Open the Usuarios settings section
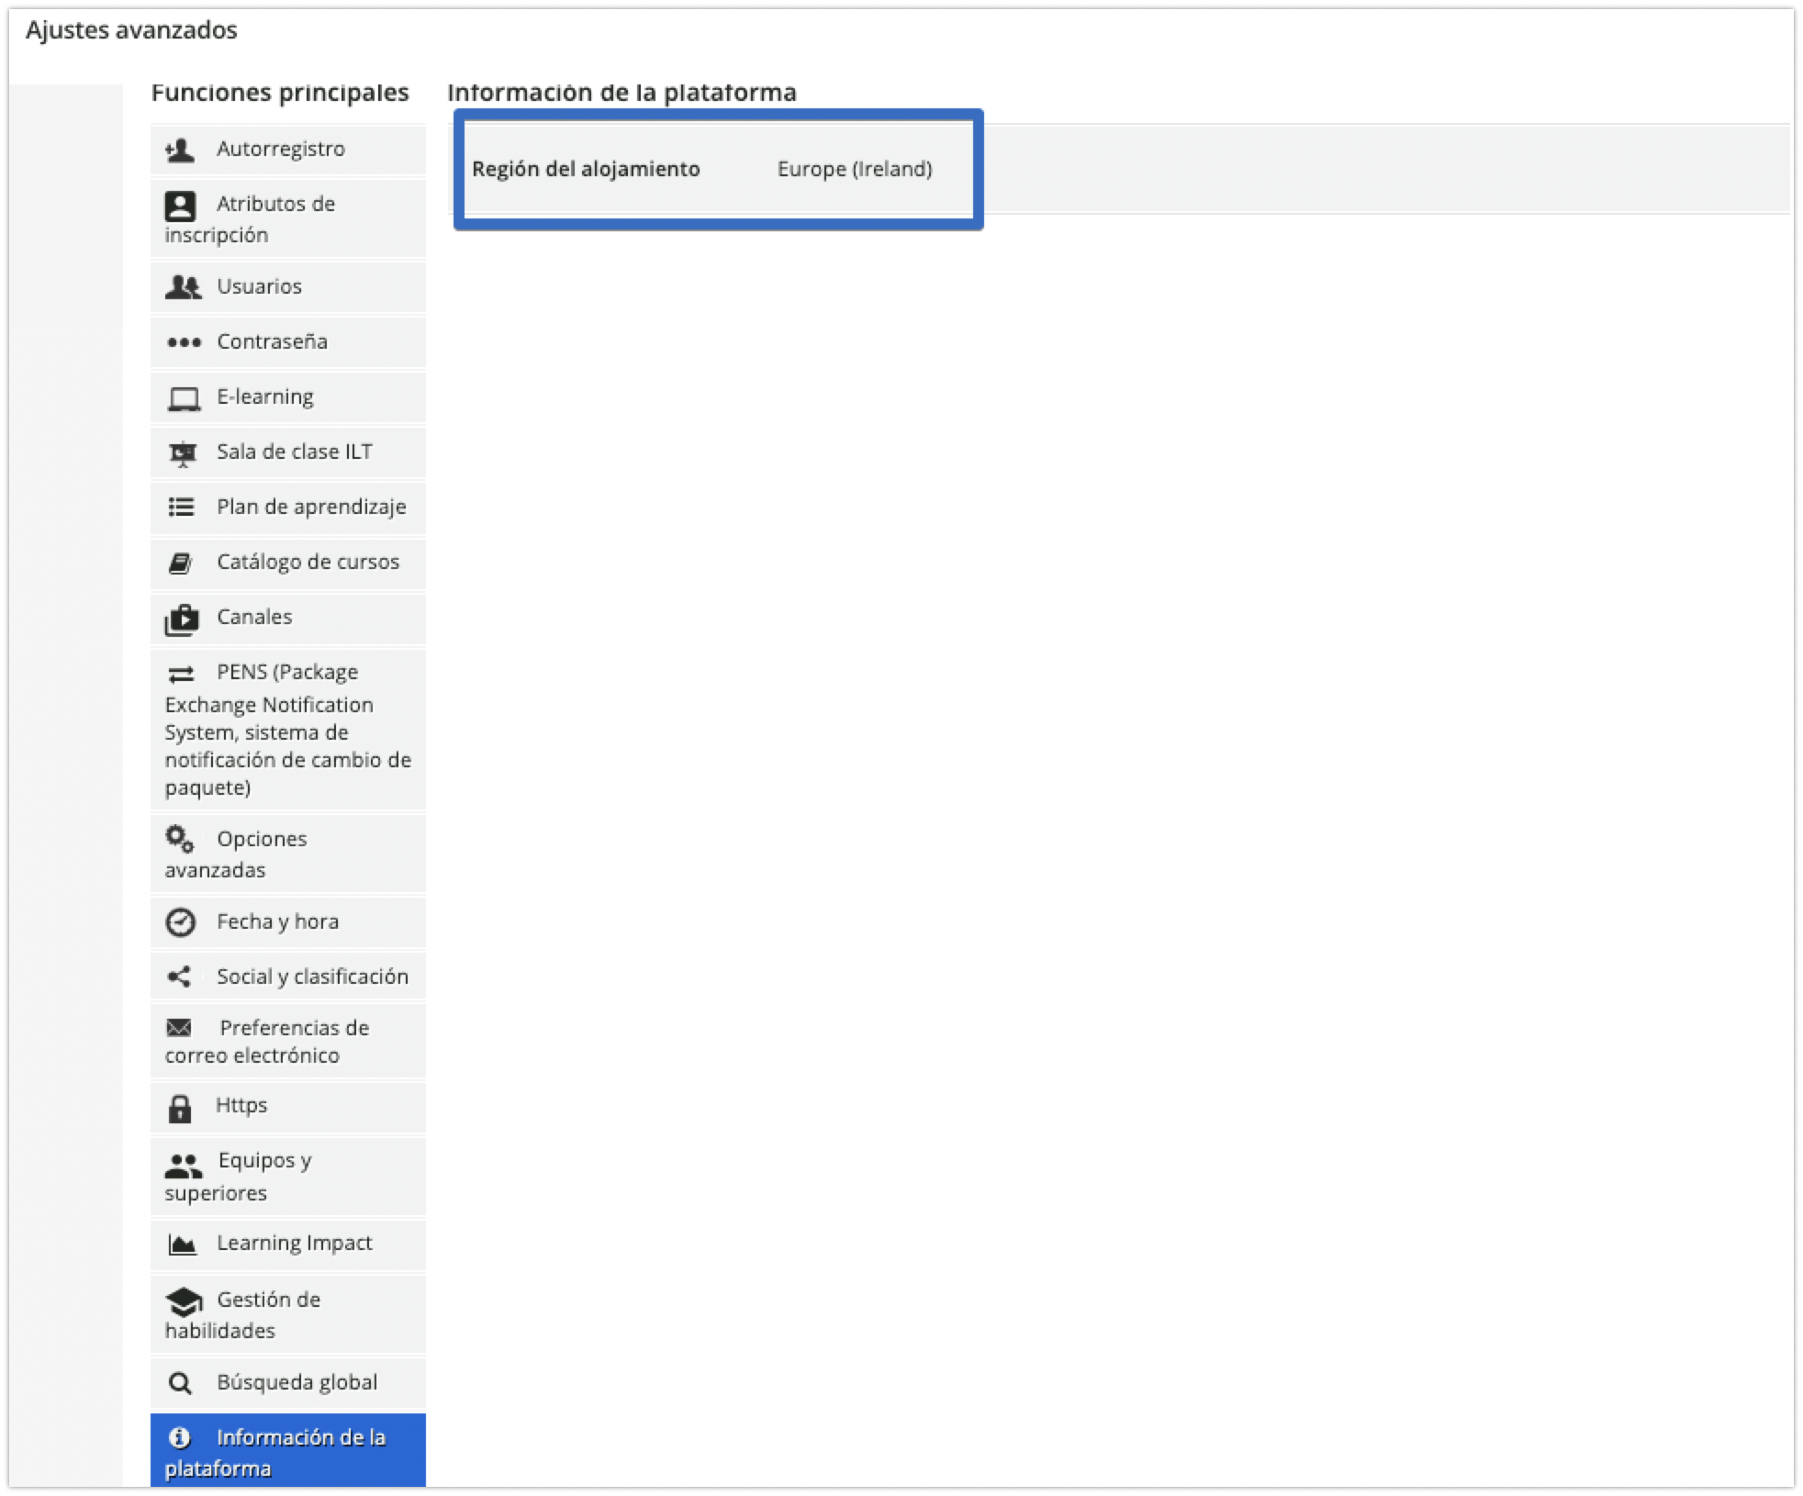 click(259, 286)
